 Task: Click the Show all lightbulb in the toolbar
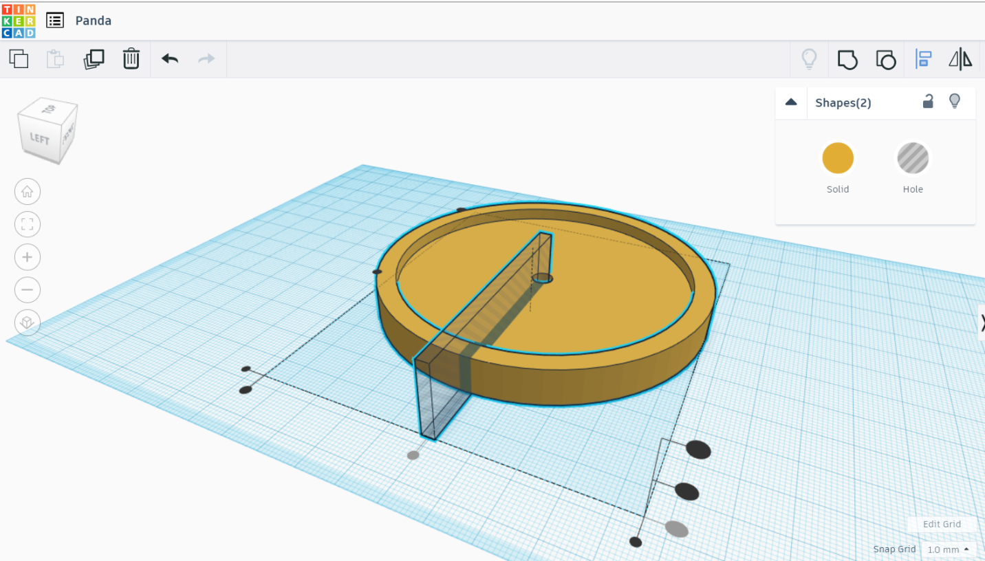point(810,59)
